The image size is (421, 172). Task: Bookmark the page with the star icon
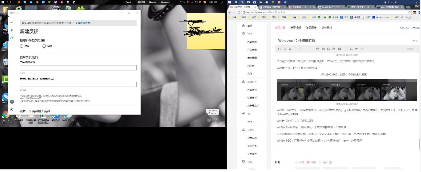(409, 13)
